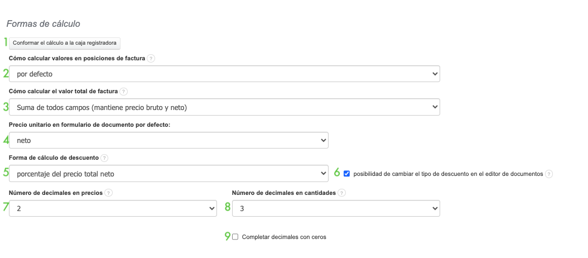Expand the 'por defecto' calculation dropdown
Screen dimensions: 588x258
pyautogui.click(x=224, y=74)
